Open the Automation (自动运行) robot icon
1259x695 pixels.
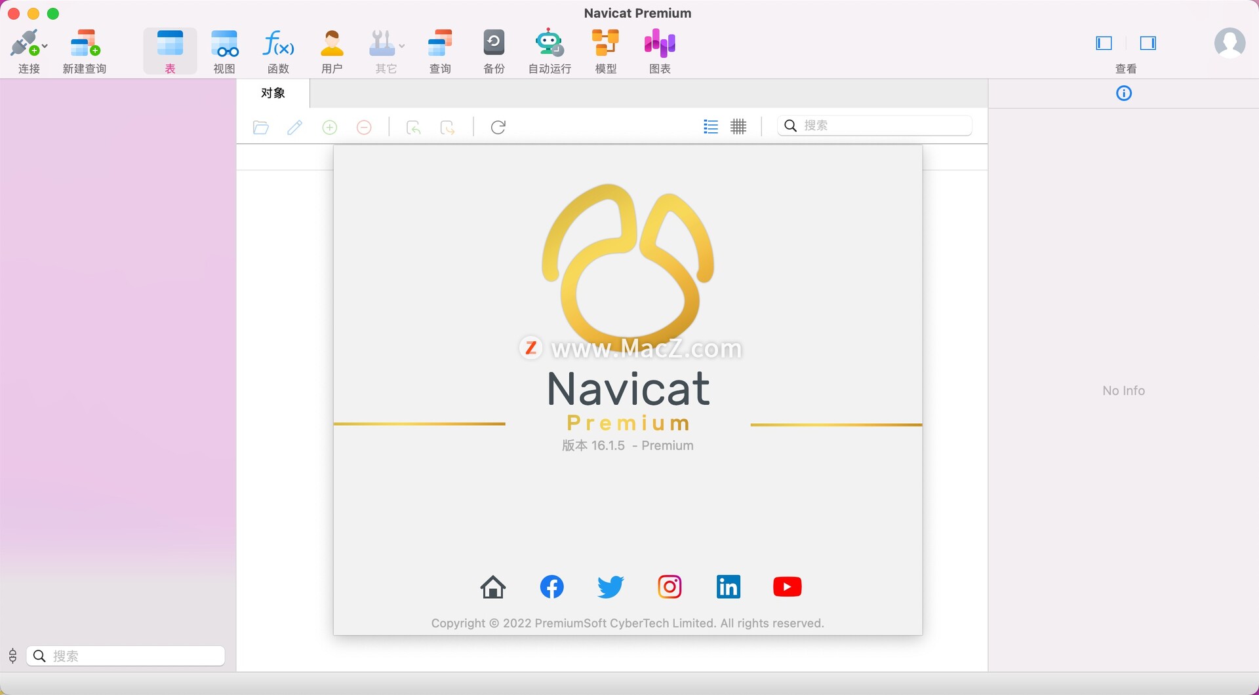point(549,45)
